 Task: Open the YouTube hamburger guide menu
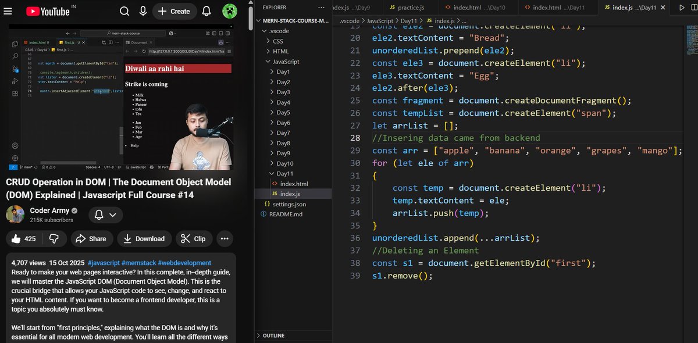(x=8, y=11)
